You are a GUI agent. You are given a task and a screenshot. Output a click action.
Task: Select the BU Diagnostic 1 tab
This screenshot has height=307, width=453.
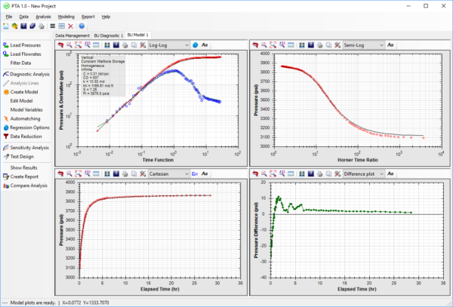point(109,35)
